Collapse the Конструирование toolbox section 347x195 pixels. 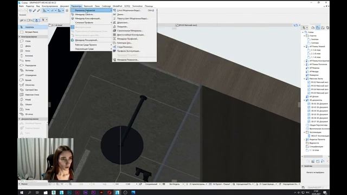[20, 37]
